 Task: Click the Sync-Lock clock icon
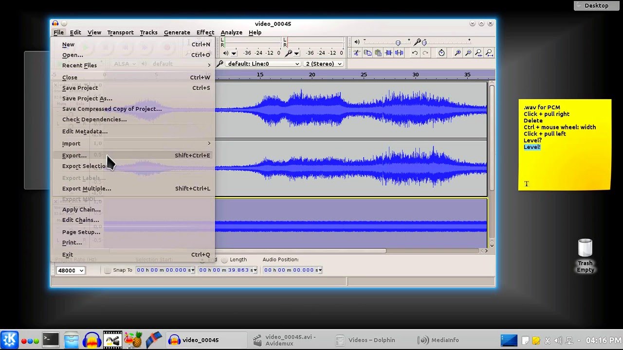[x=441, y=53]
